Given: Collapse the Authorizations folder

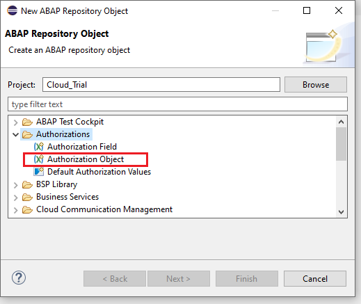Looking at the screenshot, I should coord(15,134).
